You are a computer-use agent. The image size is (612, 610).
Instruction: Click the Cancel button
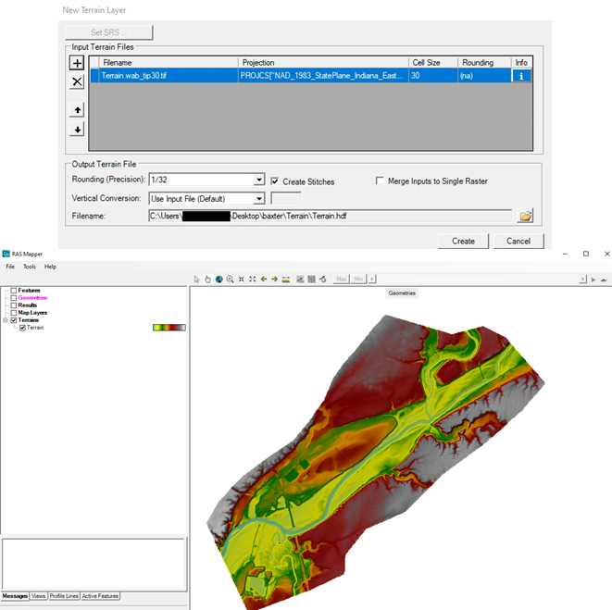(518, 241)
